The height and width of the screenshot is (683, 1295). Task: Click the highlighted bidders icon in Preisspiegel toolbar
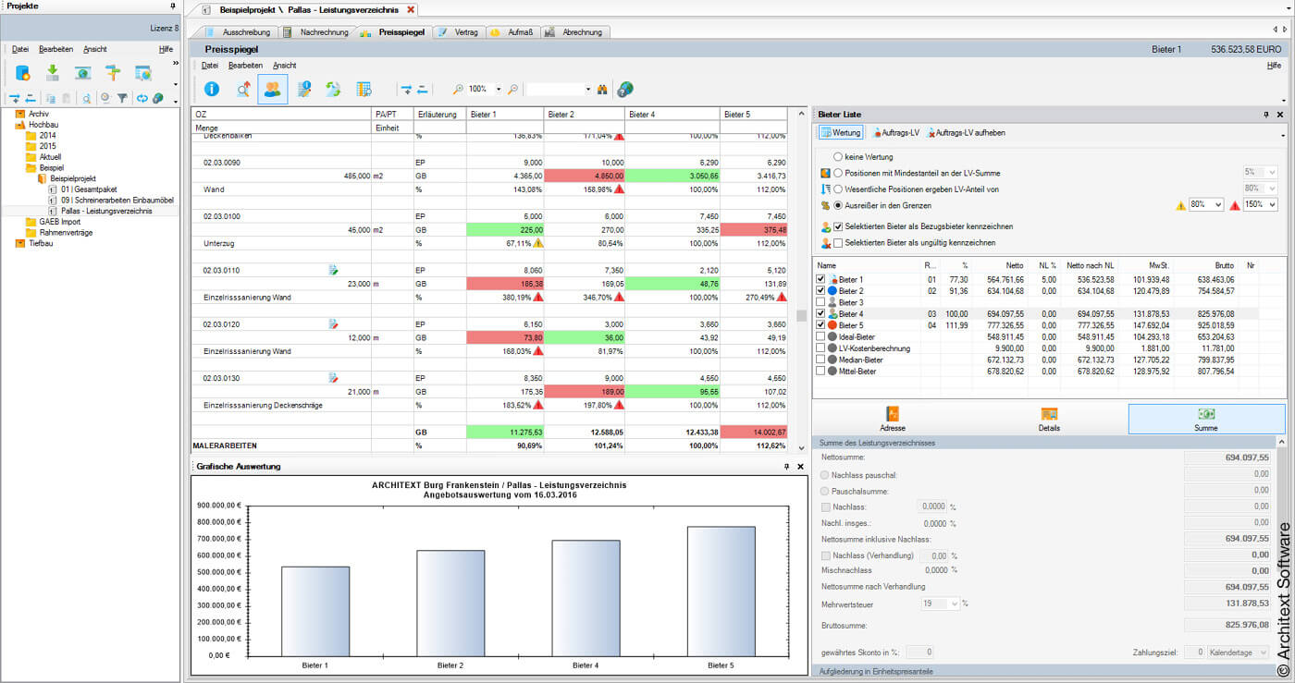[272, 89]
